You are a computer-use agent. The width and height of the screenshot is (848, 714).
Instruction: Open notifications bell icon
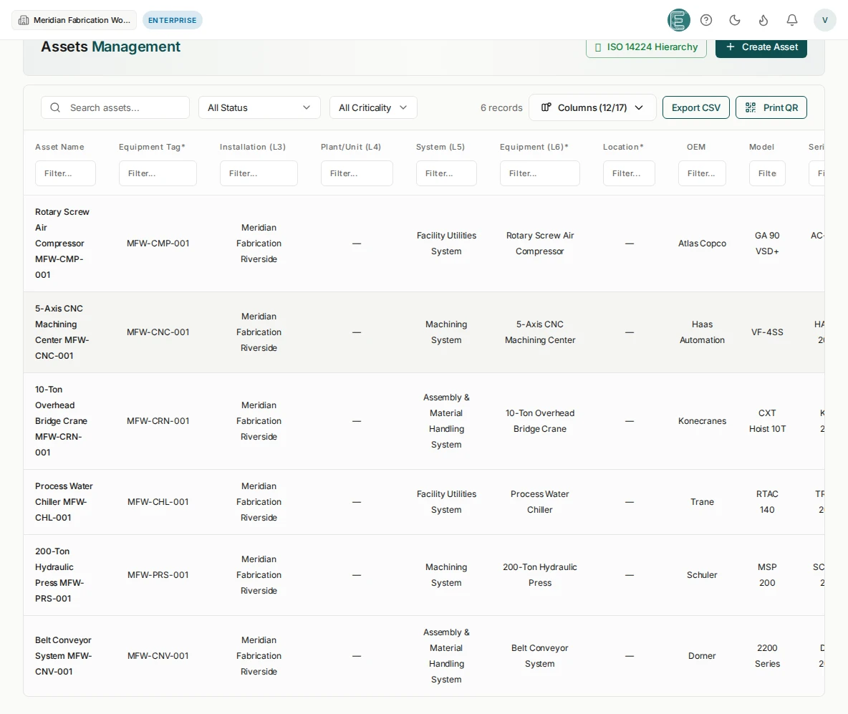coord(791,20)
